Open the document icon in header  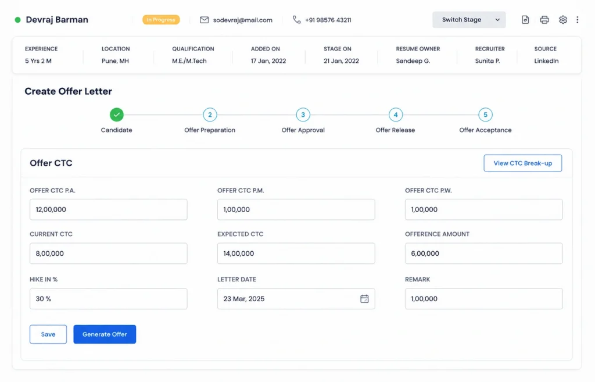(x=525, y=20)
